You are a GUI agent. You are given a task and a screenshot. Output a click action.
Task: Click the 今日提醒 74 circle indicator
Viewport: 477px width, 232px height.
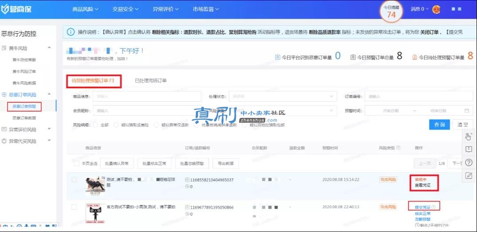pos(391,11)
